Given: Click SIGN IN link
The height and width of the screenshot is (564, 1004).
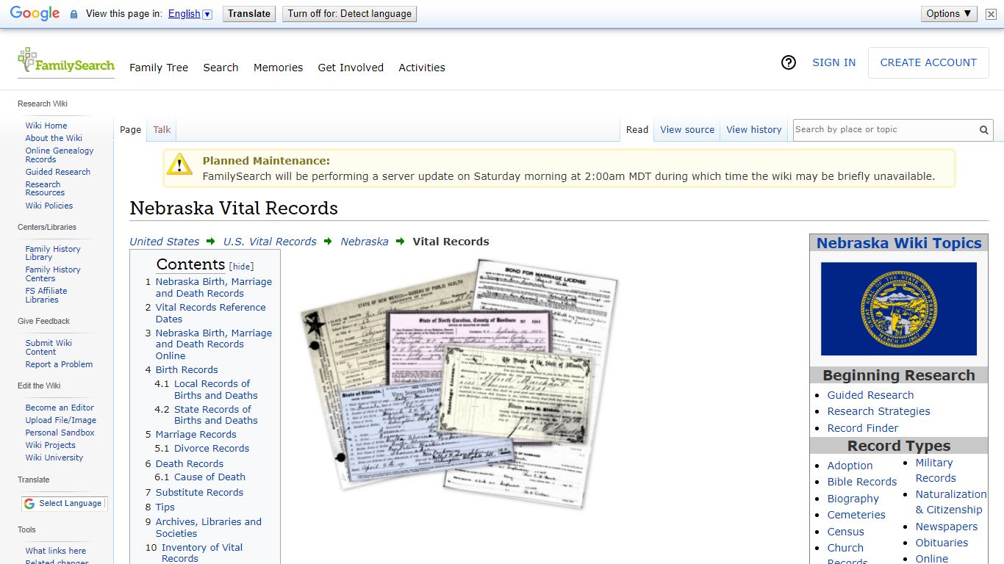Looking at the screenshot, I should 833,62.
